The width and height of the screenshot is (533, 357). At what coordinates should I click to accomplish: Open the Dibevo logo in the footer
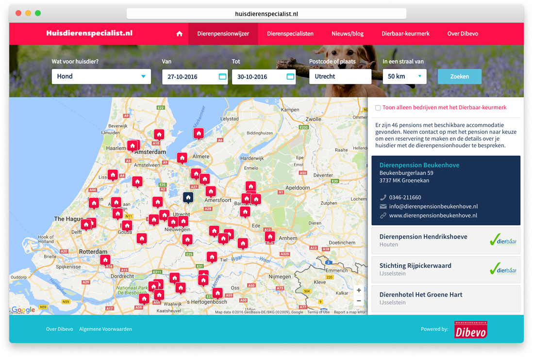[471, 329]
